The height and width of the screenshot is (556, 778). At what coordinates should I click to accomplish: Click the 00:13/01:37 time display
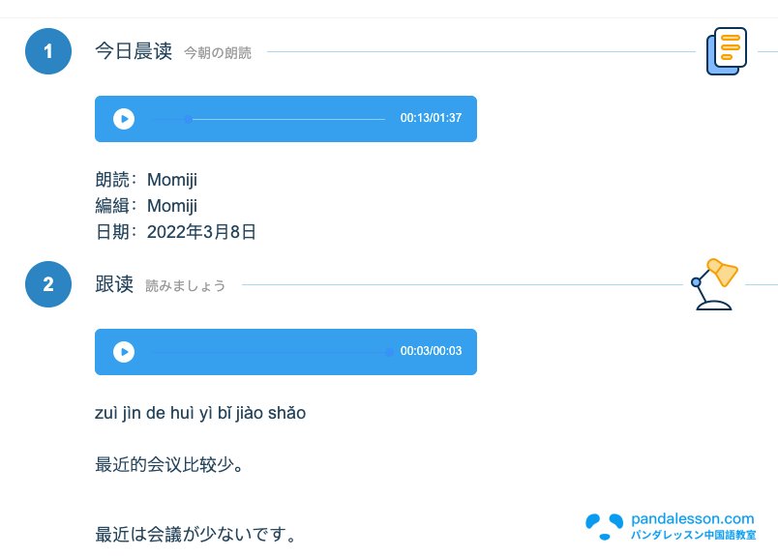coord(431,118)
